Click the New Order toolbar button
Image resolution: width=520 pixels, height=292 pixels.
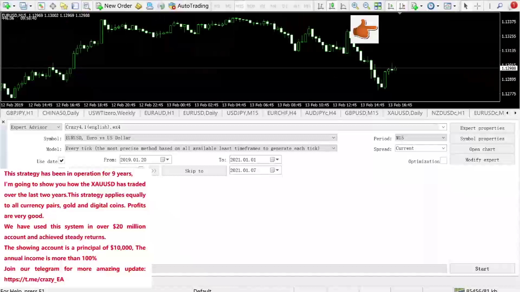click(x=114, y=6)
